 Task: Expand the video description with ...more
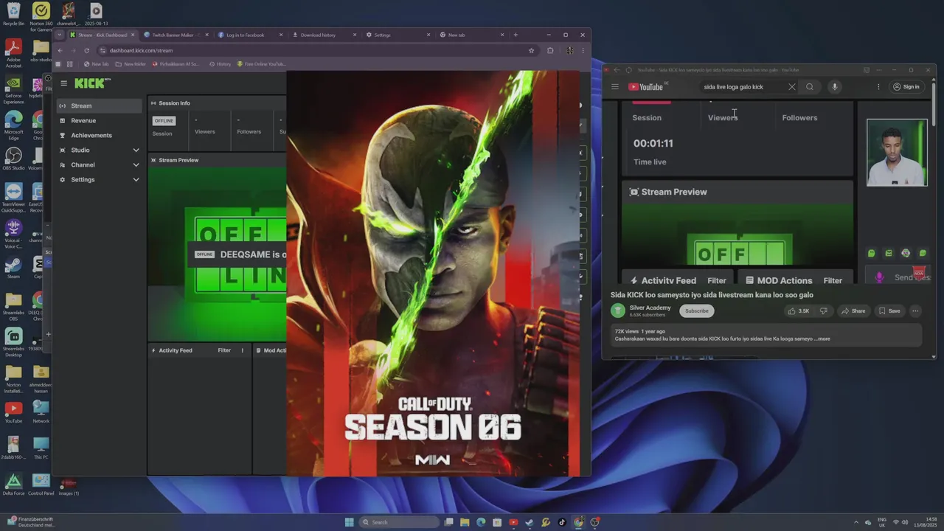(822, 339)
